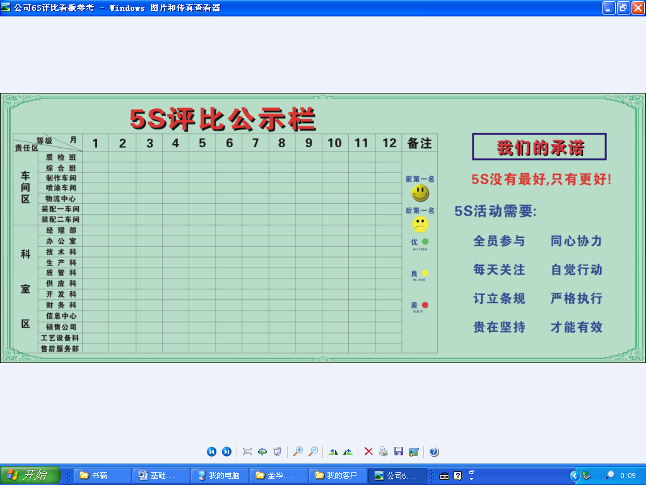
Task: Go to the next image
Action: click(x=226, y=452)
